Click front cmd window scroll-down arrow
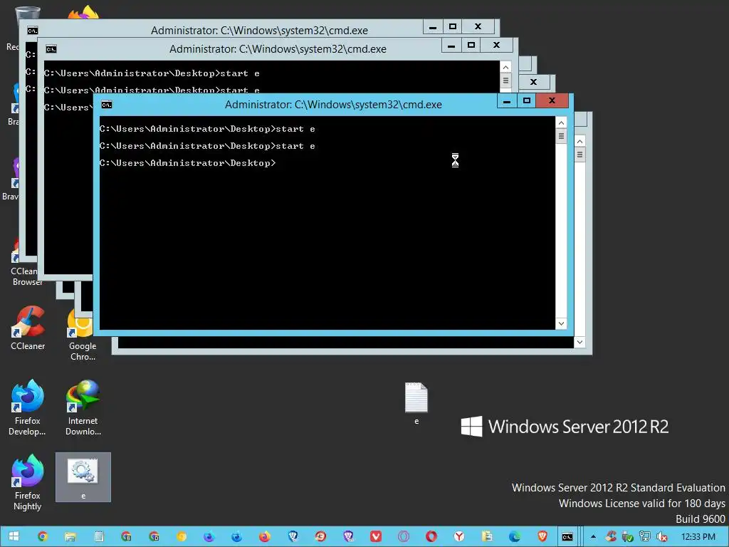The width and height of the screenshot is (729, 547). (561, 323)
